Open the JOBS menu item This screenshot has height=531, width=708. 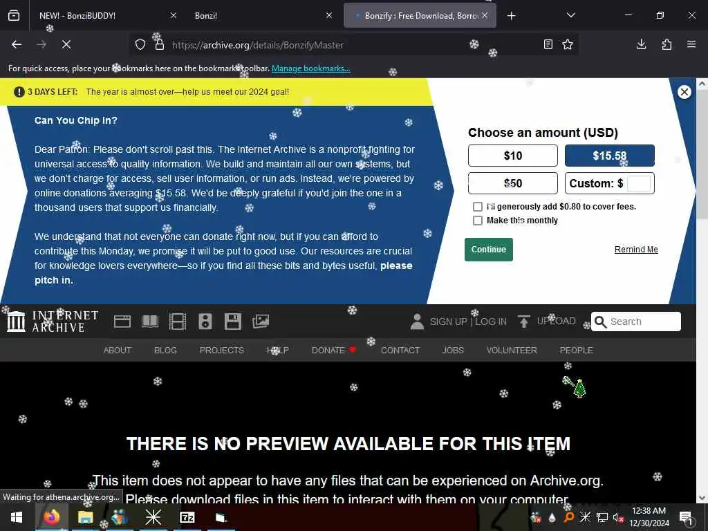[x=453, y=351]
